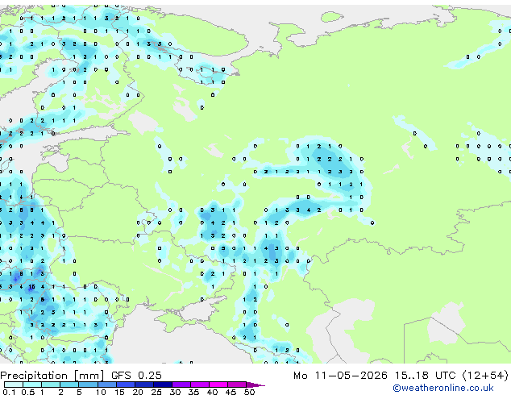The image size is (511, 395).
Task: Pick the 5–10 mm legend color swatch
Action: pyautogui.click(x=88, y=385)
